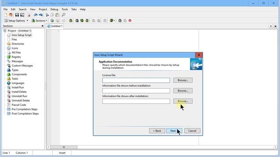Viewport: 280px width, 157px height.
Task: Select Messages section in tree
Action: click(17, 61)
